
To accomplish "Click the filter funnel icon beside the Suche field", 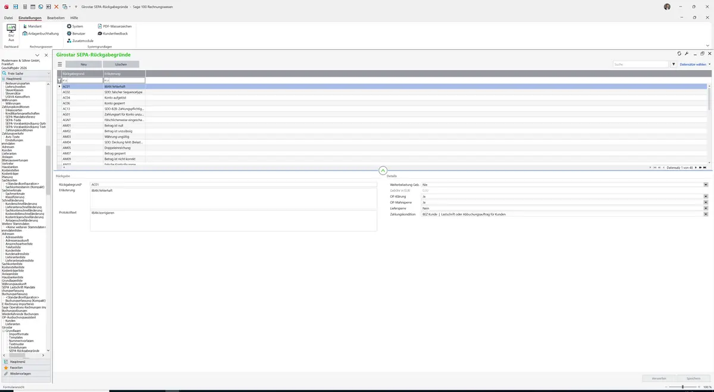I will 674,64.
